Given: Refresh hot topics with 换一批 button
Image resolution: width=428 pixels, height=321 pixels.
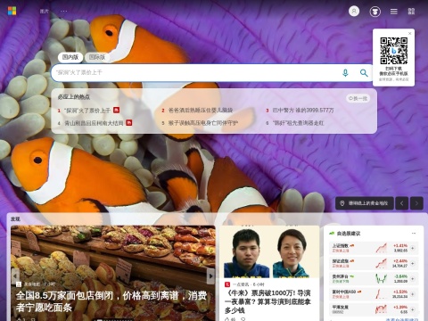Looking at the screenshot, I should click(358, 98).
